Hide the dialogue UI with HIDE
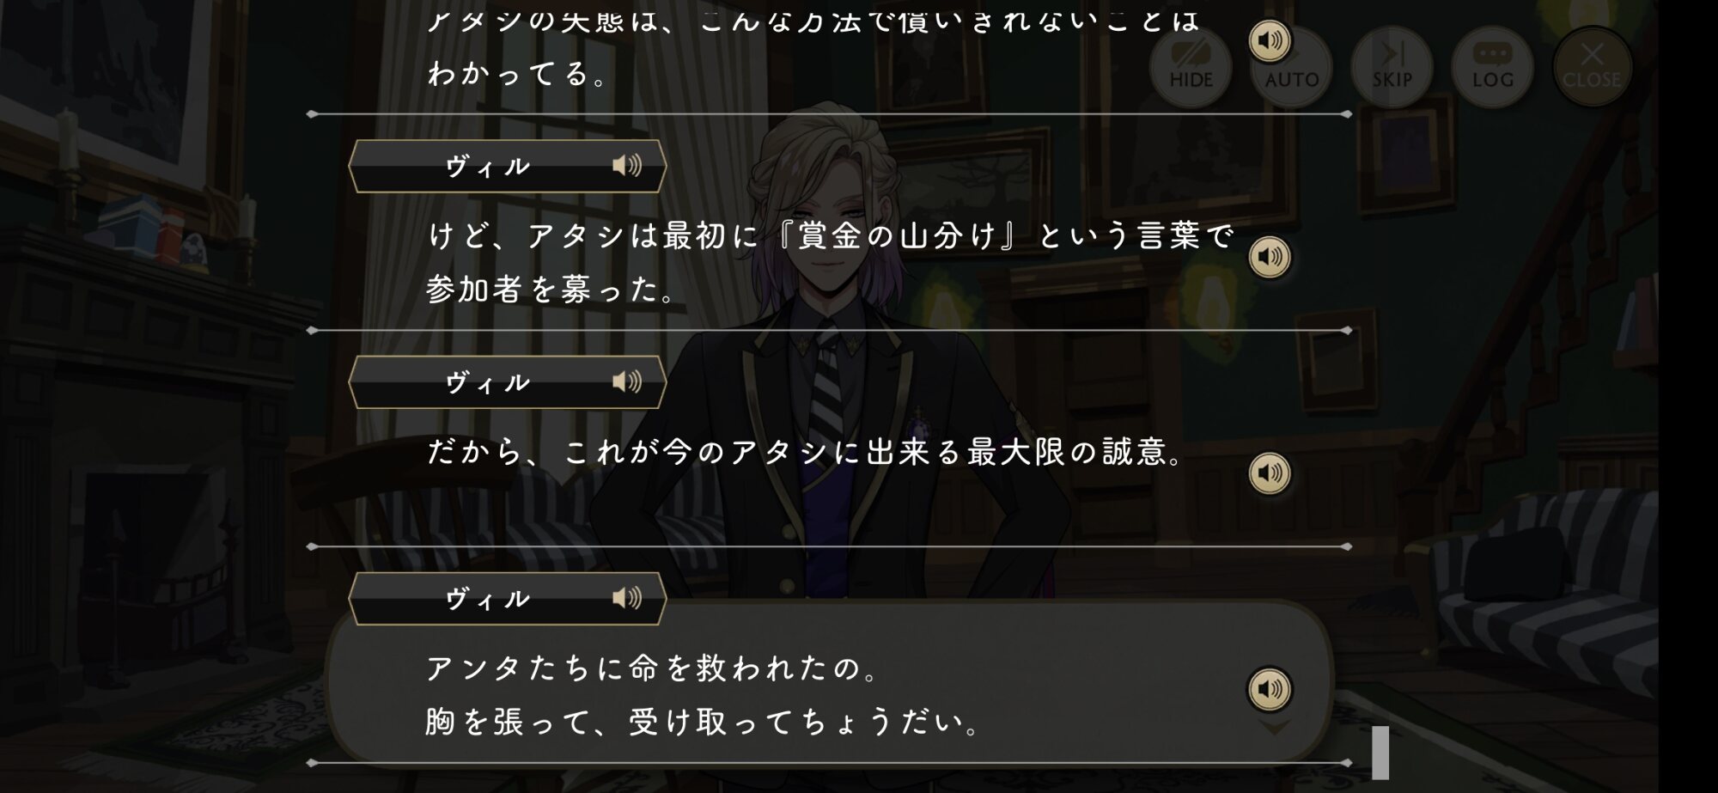Viewport: 1718px width, 793px height. click(x=1191, y=67)
